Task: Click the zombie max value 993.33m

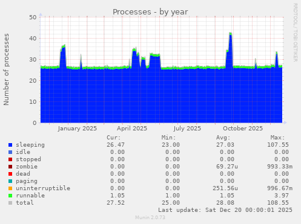Action: 280,167
